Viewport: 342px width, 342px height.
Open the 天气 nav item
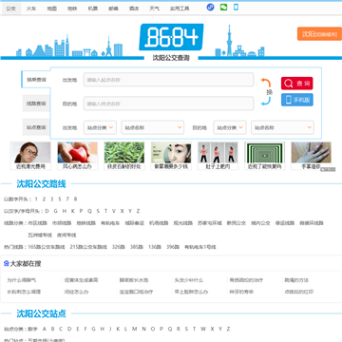click(155, 9)
